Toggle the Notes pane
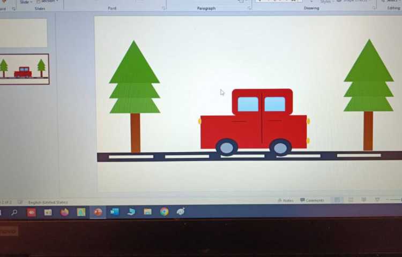402x257 pixels. tap(286, 200)
